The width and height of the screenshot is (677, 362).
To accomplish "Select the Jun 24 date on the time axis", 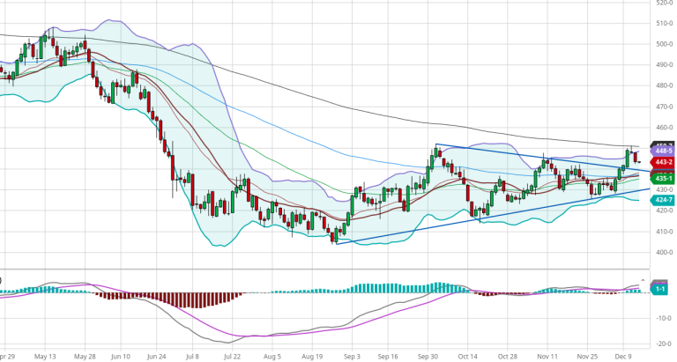I will 159,357.
